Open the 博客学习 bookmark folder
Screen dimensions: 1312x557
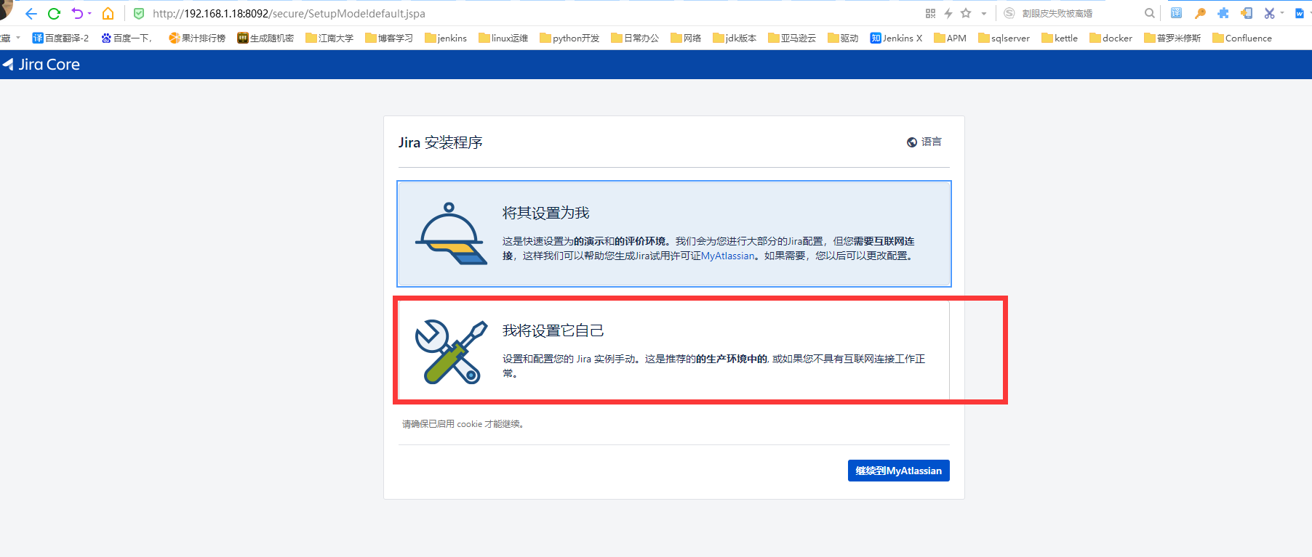pyautogui.click(x=389, y=38)
